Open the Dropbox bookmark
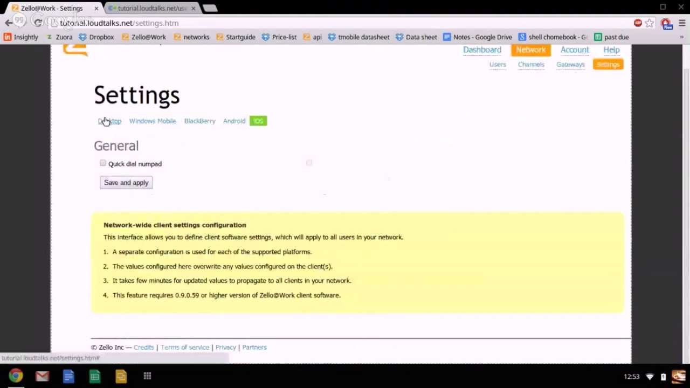 click(96, 37)
